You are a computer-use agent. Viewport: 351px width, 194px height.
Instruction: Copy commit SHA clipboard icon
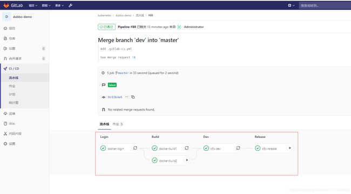(133, 97)
